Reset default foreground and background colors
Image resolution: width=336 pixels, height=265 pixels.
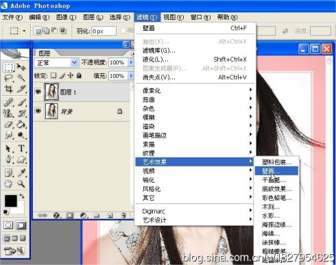(x=6, y=212)
